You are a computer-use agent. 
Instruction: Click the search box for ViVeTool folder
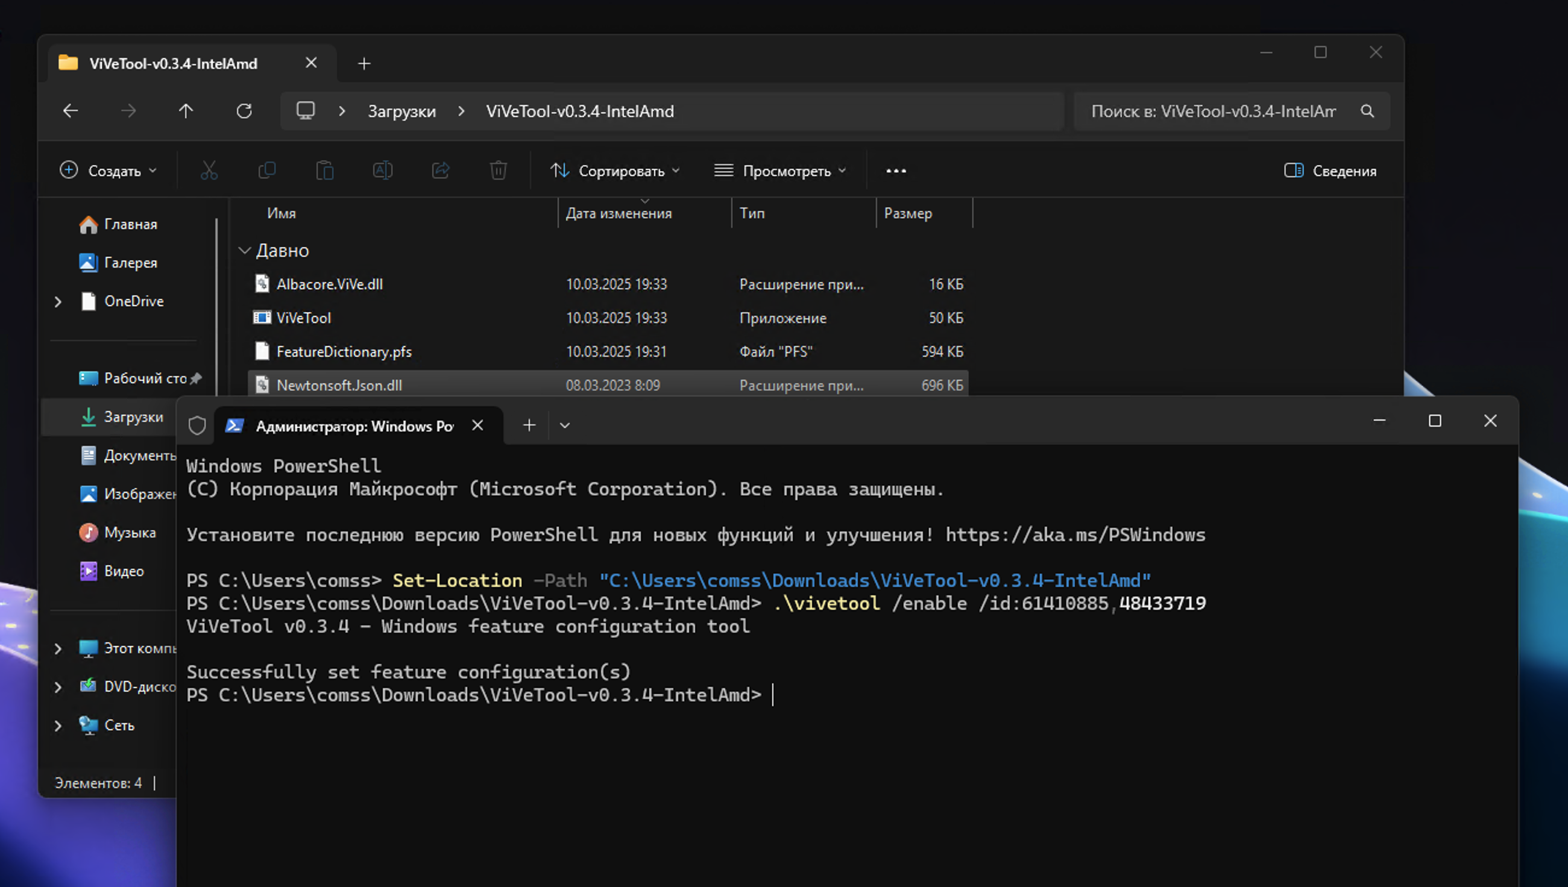(x=1213, y=111)
